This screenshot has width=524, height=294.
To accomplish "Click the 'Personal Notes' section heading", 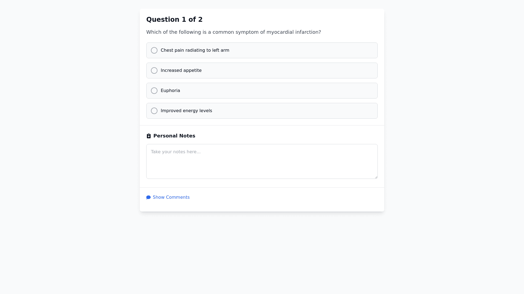I will pyautogui.click(x=174, y=136).
